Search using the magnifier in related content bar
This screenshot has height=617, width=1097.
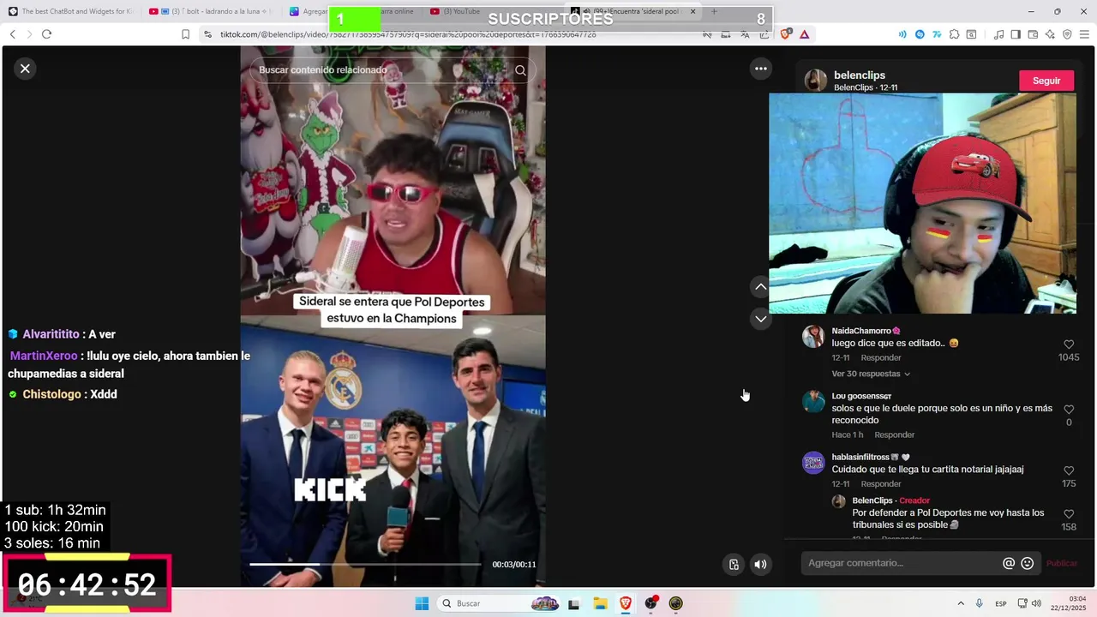click(x=520, y=70)
